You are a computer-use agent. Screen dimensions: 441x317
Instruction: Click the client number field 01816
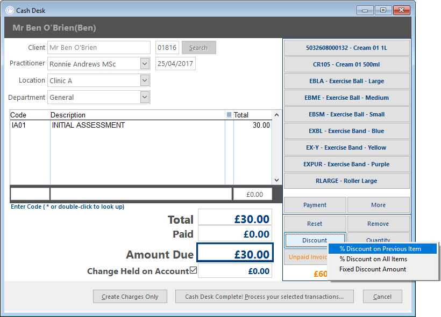167,47
